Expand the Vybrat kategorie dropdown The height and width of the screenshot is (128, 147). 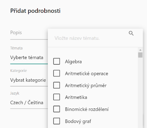[29, 80]
